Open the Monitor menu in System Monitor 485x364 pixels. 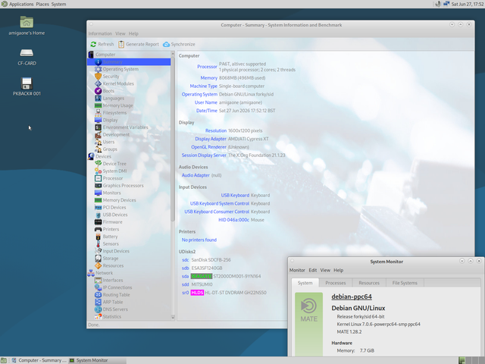[297, 270]
